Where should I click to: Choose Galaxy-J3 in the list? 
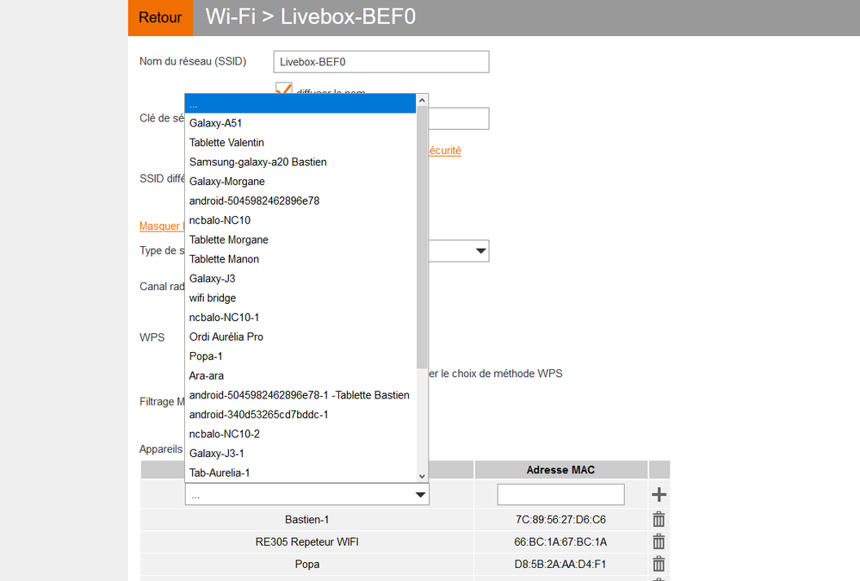tap(300, 279)
